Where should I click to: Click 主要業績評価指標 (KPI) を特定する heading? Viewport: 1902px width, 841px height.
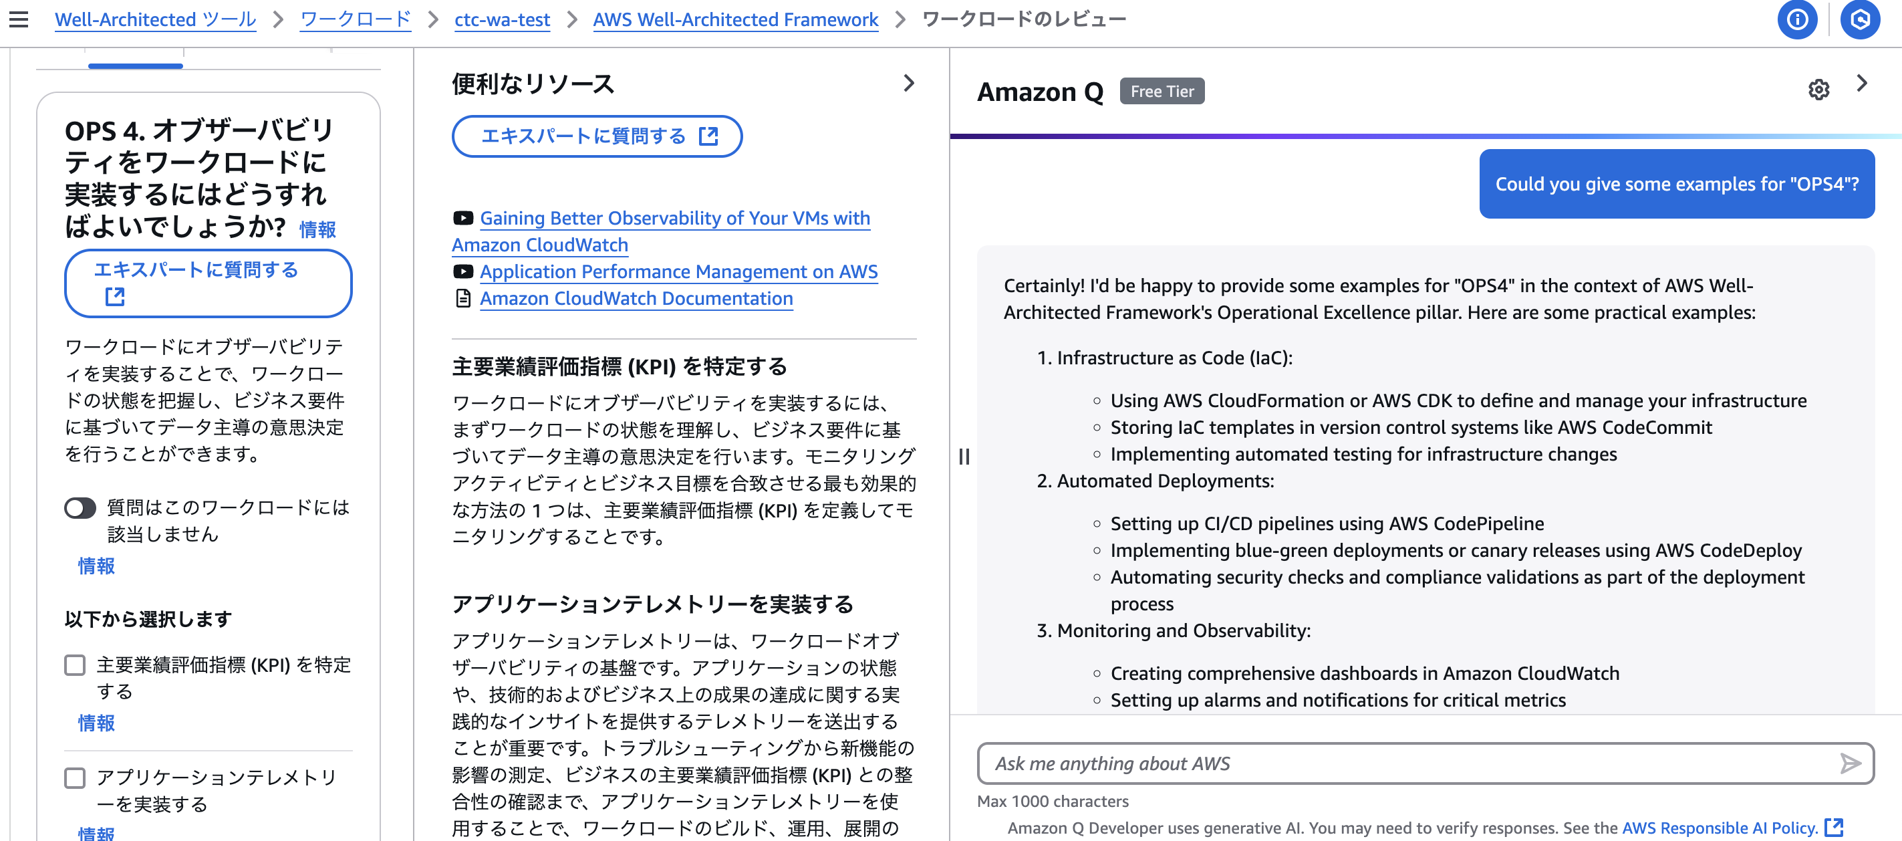pyautogui.click(x=620, y=366)
